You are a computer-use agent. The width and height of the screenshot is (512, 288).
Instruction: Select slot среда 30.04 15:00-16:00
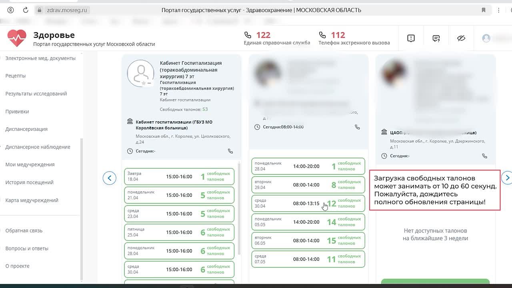click(179, 270)
